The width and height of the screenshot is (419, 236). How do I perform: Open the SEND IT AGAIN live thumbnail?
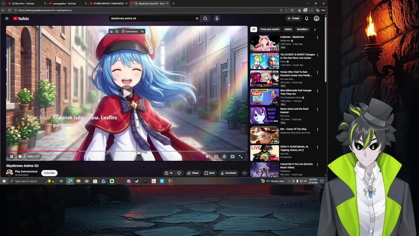(x=264, y=153)
